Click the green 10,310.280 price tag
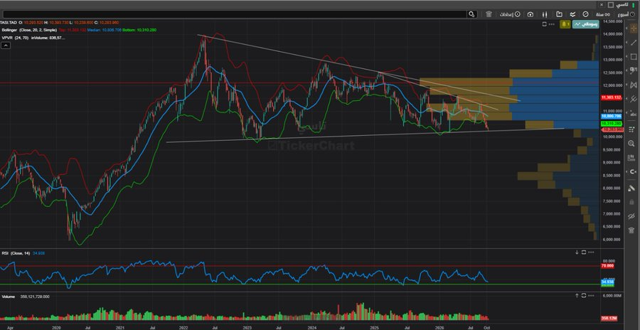Screen dimensions: 640x330 (611, 123)
